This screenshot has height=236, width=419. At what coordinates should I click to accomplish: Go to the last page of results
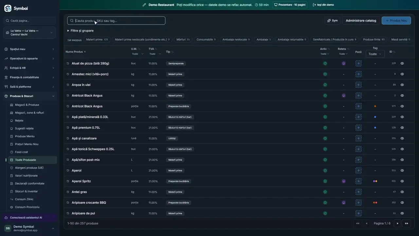coord(406,224)
